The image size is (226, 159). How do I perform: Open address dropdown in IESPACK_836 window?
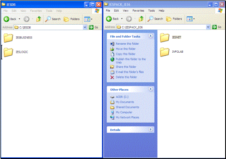[x=208, y=27]
